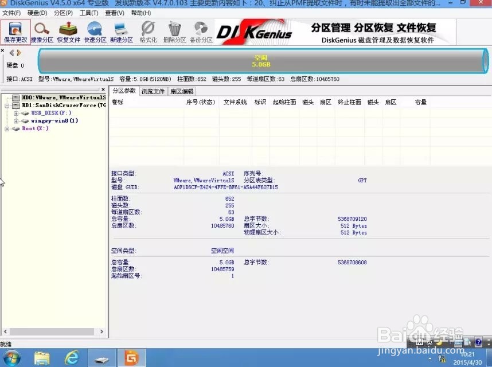The image size is (492, 367).
Task: Click the DiskGenius taskbar button
Action: coord(132,358)
